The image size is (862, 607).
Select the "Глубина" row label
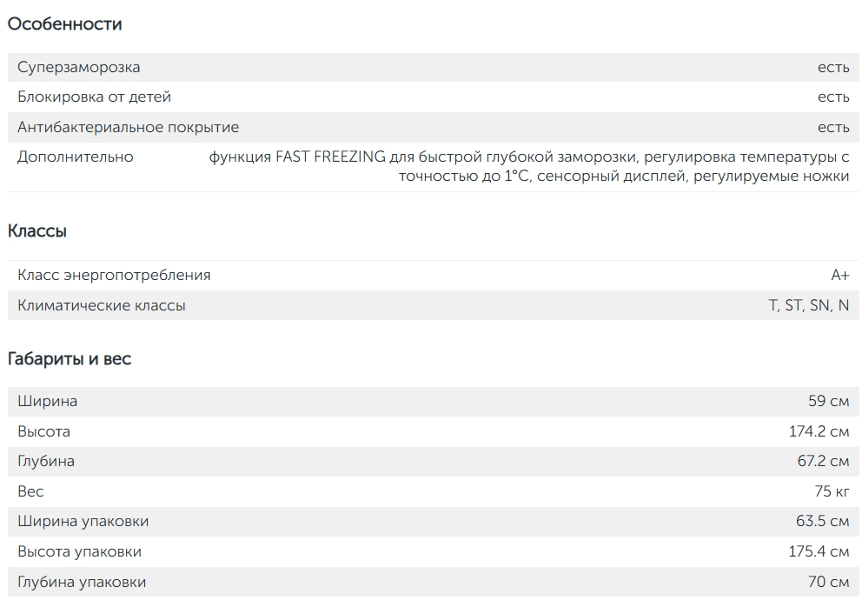click(x=46, y=461)
